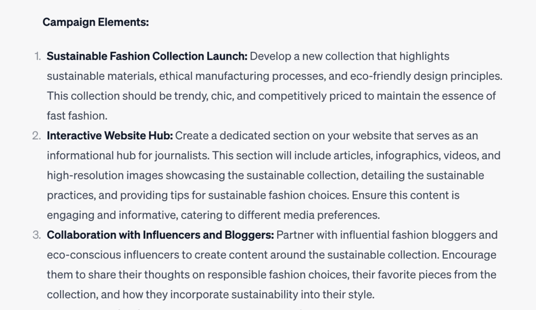This screenshot has height=310, width=536.
Task: Click list number 3 marker
Action: click(36, 235)
